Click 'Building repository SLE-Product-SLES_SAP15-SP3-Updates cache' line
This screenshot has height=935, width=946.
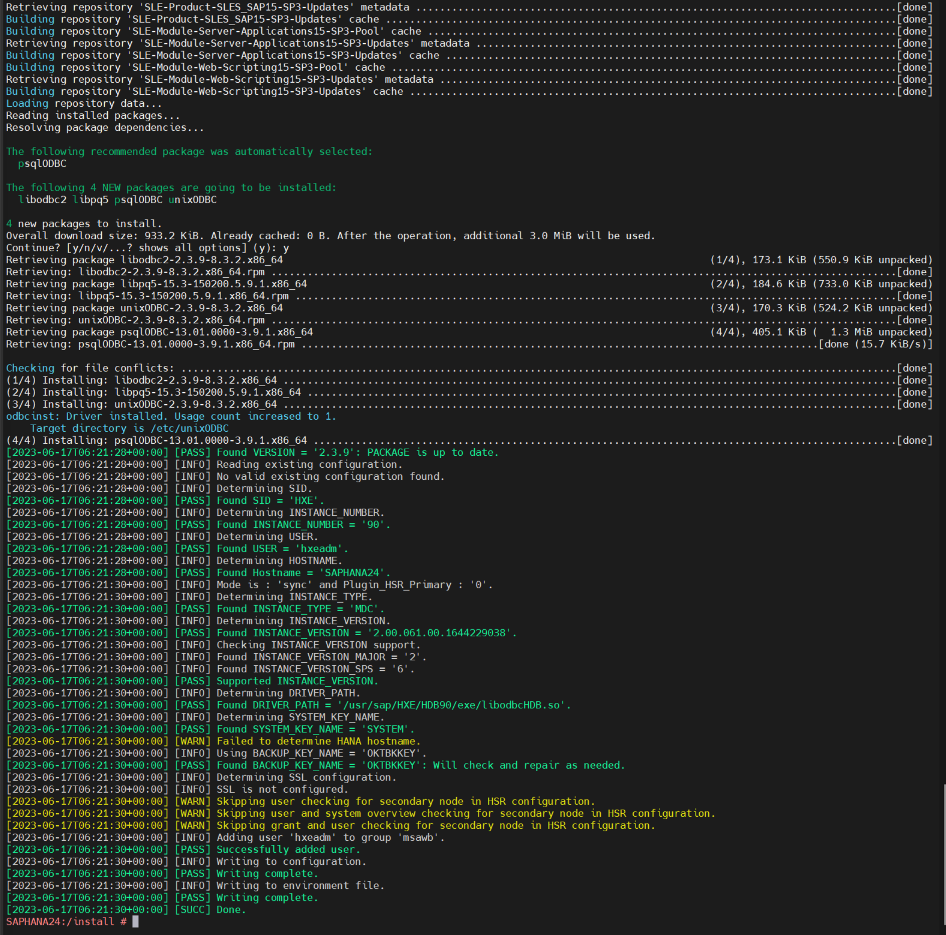[x=469, y=19]
